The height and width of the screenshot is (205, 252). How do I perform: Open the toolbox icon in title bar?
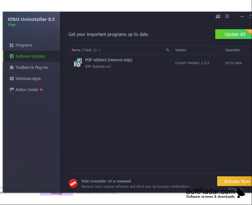(x=218, y=16)
